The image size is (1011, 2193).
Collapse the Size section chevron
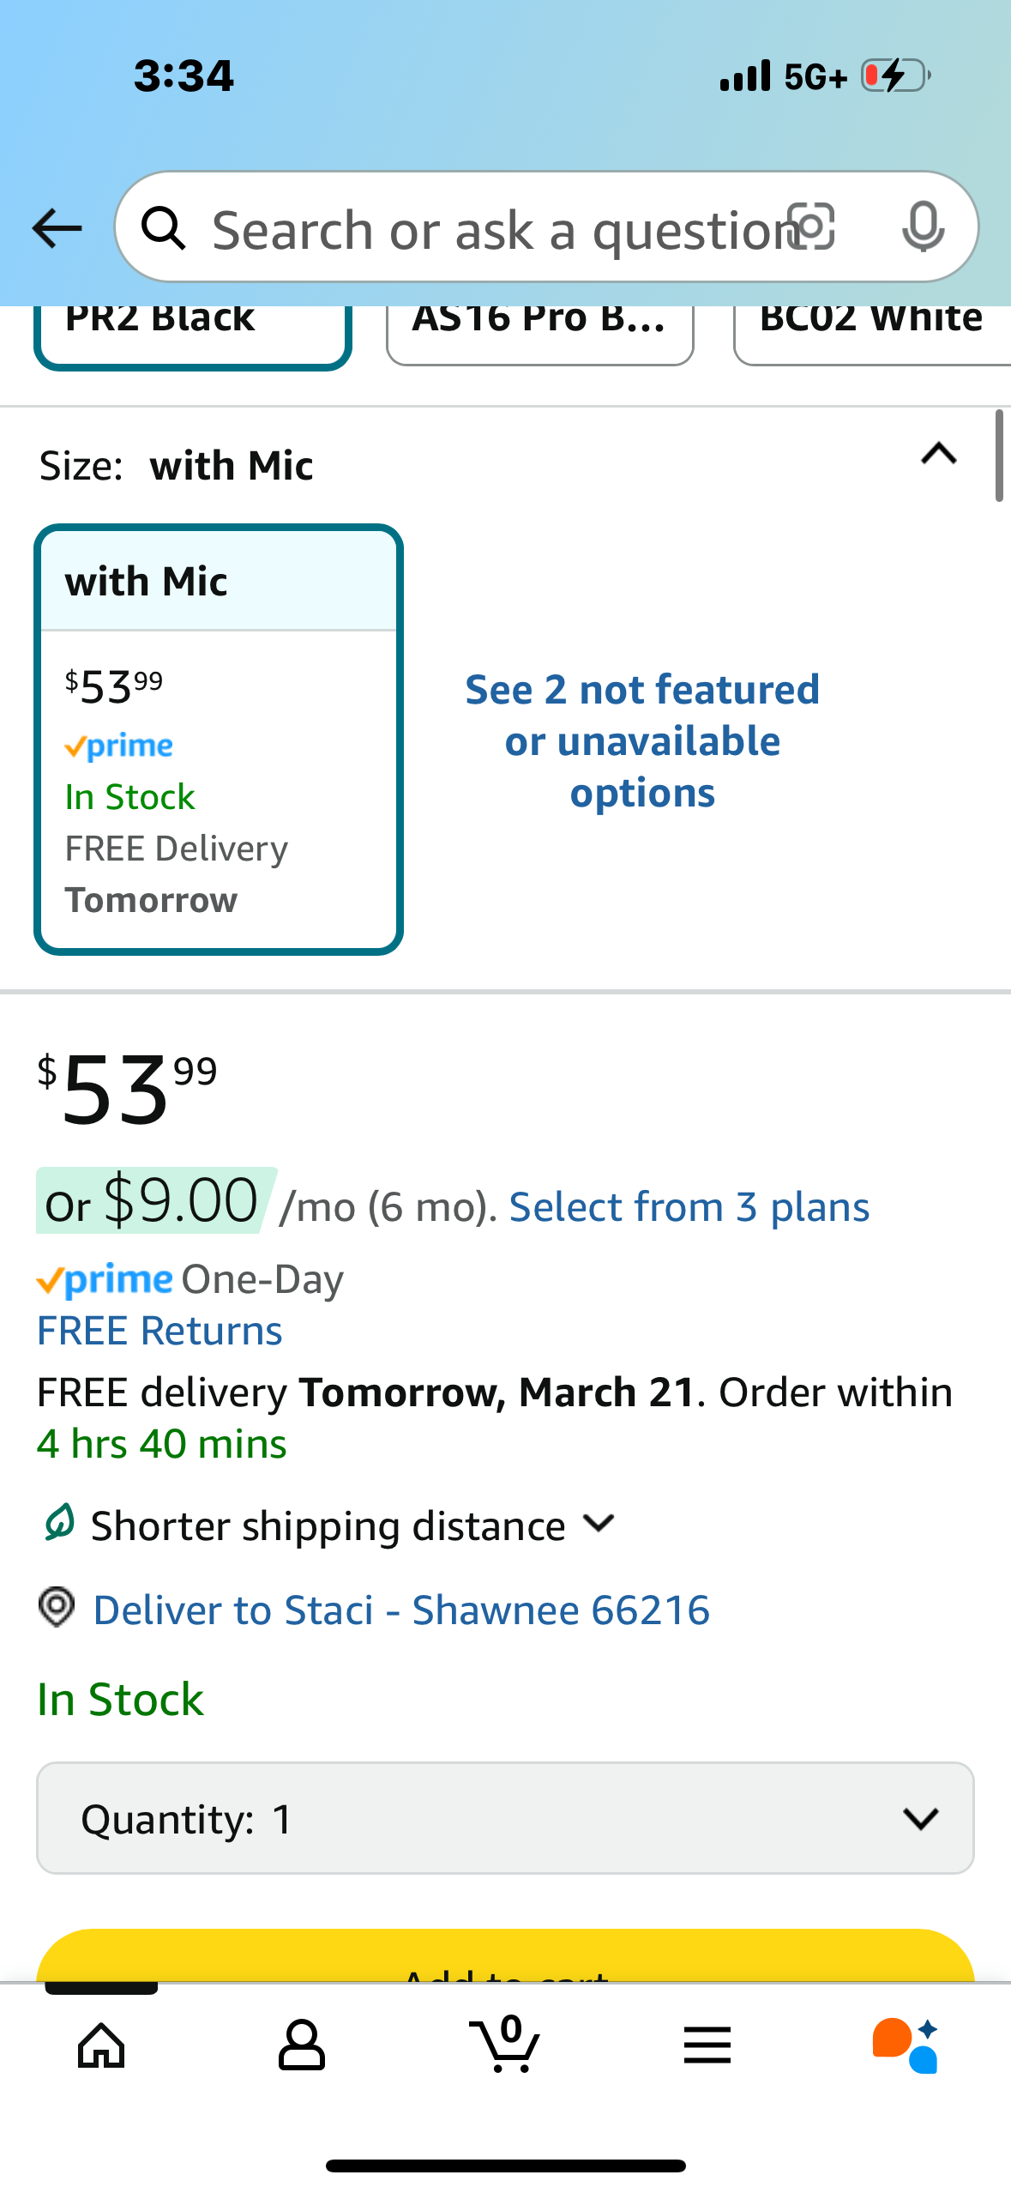click(x=939, y=454)
